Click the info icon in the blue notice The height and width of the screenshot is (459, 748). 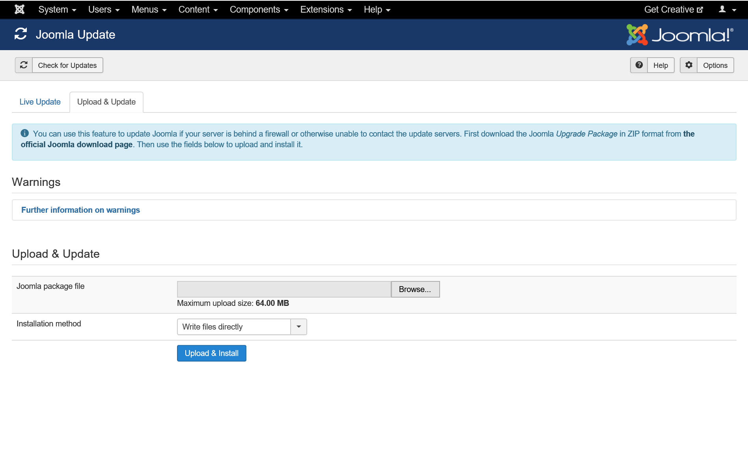point(25,133)
